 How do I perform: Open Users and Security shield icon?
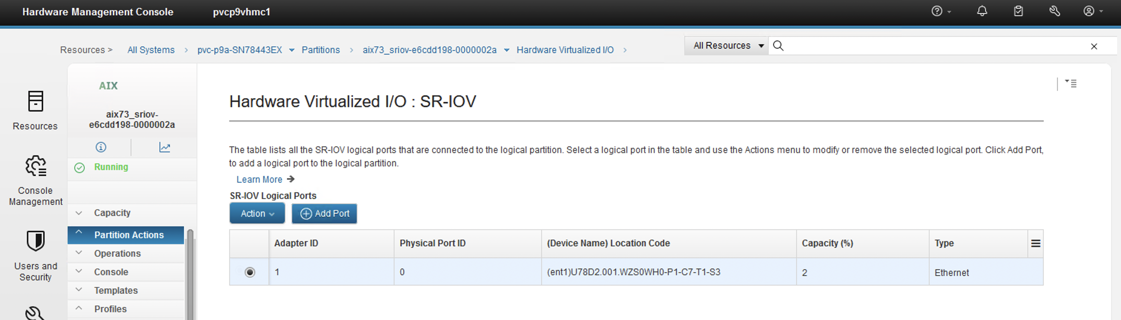click(36, 241)
